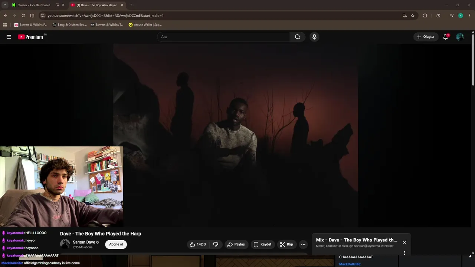This screenshot has height=267, width=475.
Task: Subscribe with the Abone ol button
Action: click(x=116, y=244)
